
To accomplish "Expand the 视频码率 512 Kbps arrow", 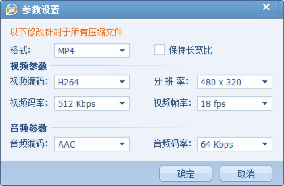I will click(x=122, y=104).
